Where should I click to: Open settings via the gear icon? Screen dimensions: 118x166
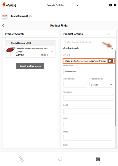click(x=111, y=5)
